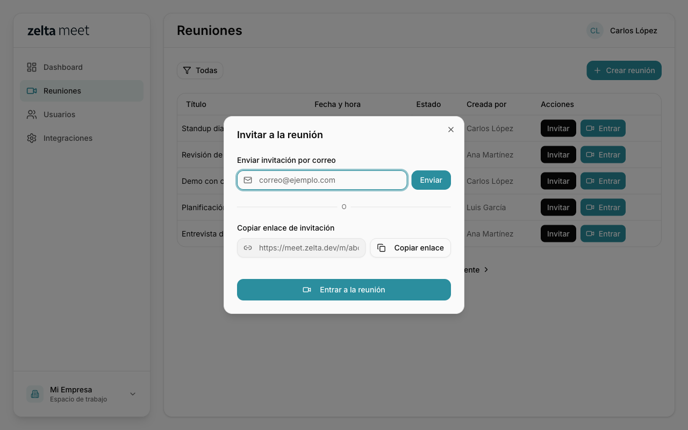Select the Dashboard grid icon in sidebar

click(32, 67)
